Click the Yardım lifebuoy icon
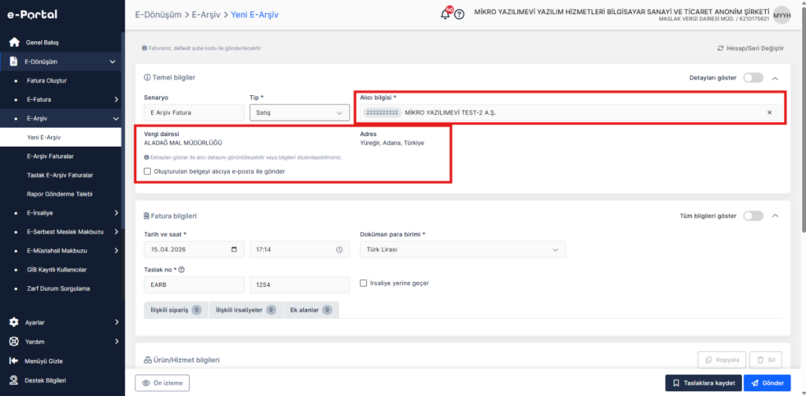Screen dimensions: 806x396 click(x=14, y=342)
